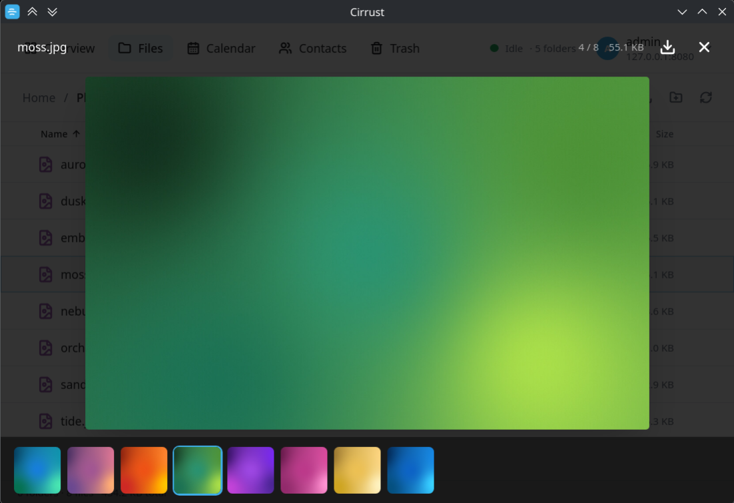Viewport: 734px width, 503px height.
Task: Sort files by Name column header
Action: click(60, 134)
